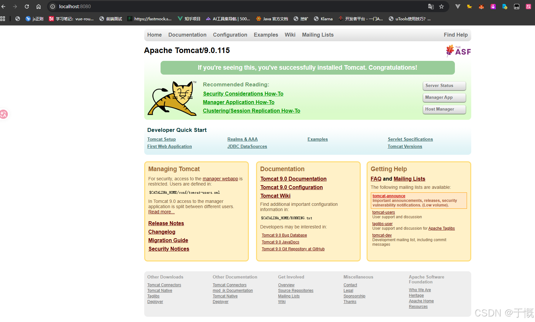Viewport: 535px width, 322px height.
Task: Open the 学习笔记: vue-rou... bookmark
Action: [71, 19]
